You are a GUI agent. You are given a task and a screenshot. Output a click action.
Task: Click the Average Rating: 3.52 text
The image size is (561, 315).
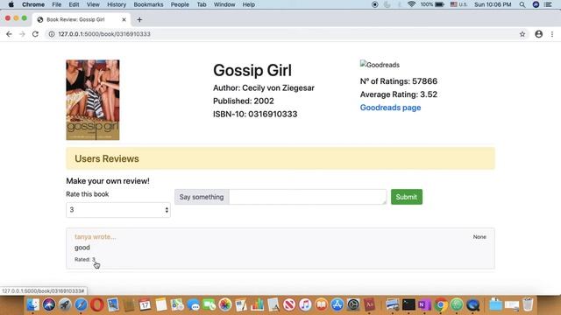point(399,94)
